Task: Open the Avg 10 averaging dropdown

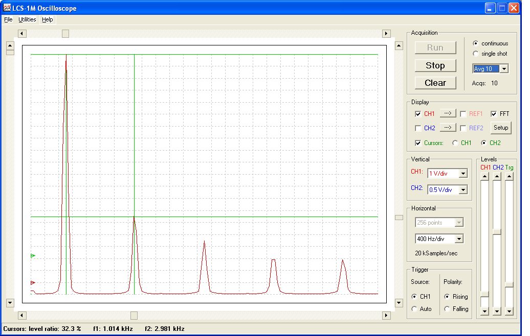Action: (504, 68)
